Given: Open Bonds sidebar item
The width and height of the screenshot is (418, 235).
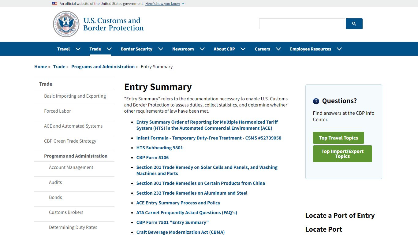Looking at the screenshot, I should (55, 197).
